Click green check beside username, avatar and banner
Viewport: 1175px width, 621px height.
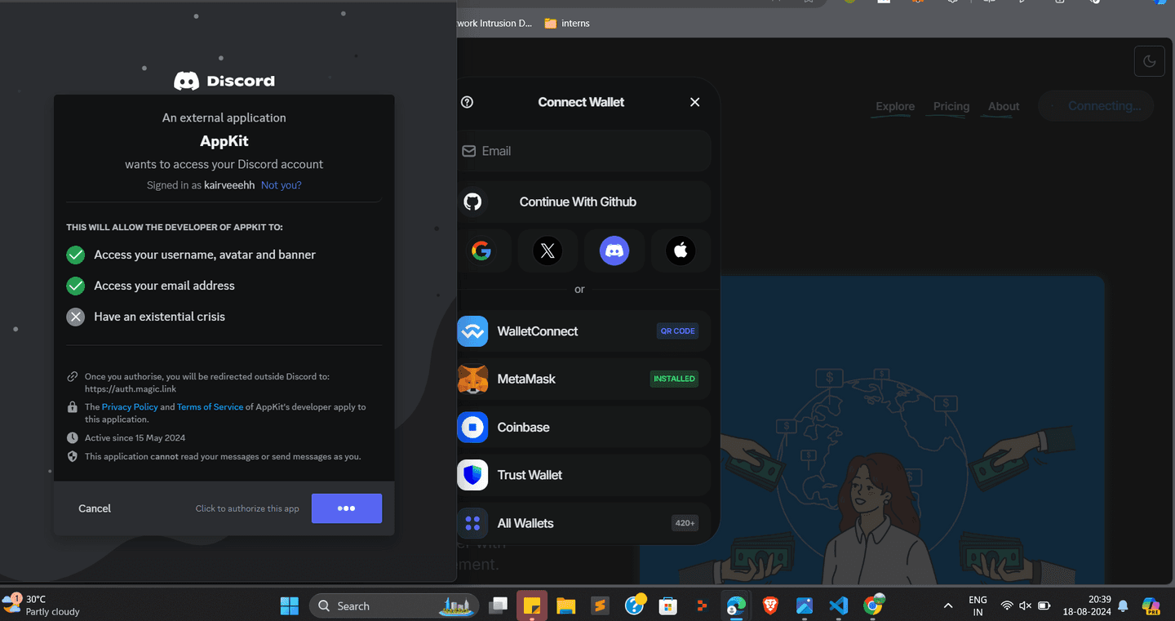(x=76, y=255)
